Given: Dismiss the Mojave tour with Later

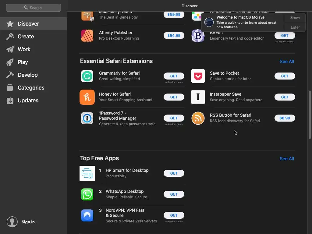Looking at the screenshot, I should click(x=295, y=27).
